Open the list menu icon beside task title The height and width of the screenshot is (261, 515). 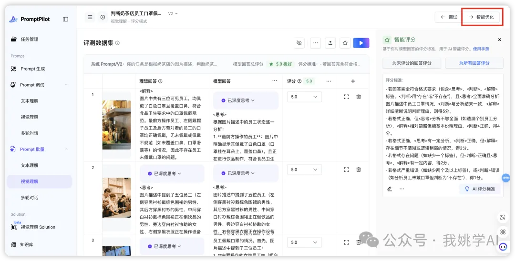[90, 17]
